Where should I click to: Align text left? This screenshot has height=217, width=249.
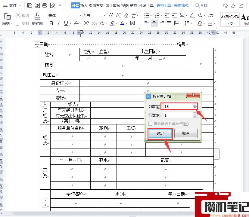click(x=146, y=23)
